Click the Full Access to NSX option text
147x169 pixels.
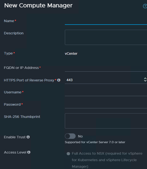[x=107, y=160]
